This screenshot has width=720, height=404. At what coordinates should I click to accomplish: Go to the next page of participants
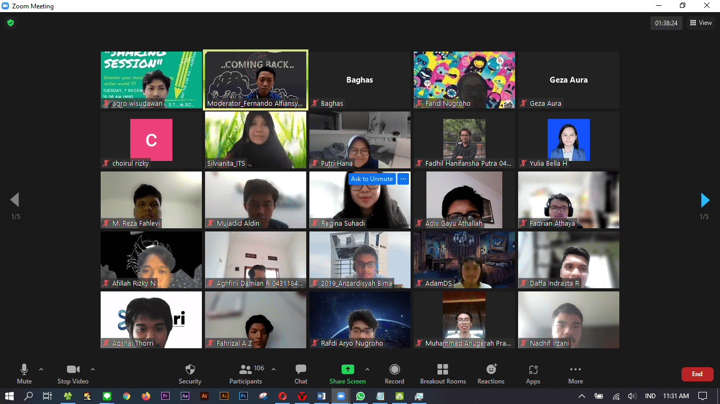click(x=705, y=200)
